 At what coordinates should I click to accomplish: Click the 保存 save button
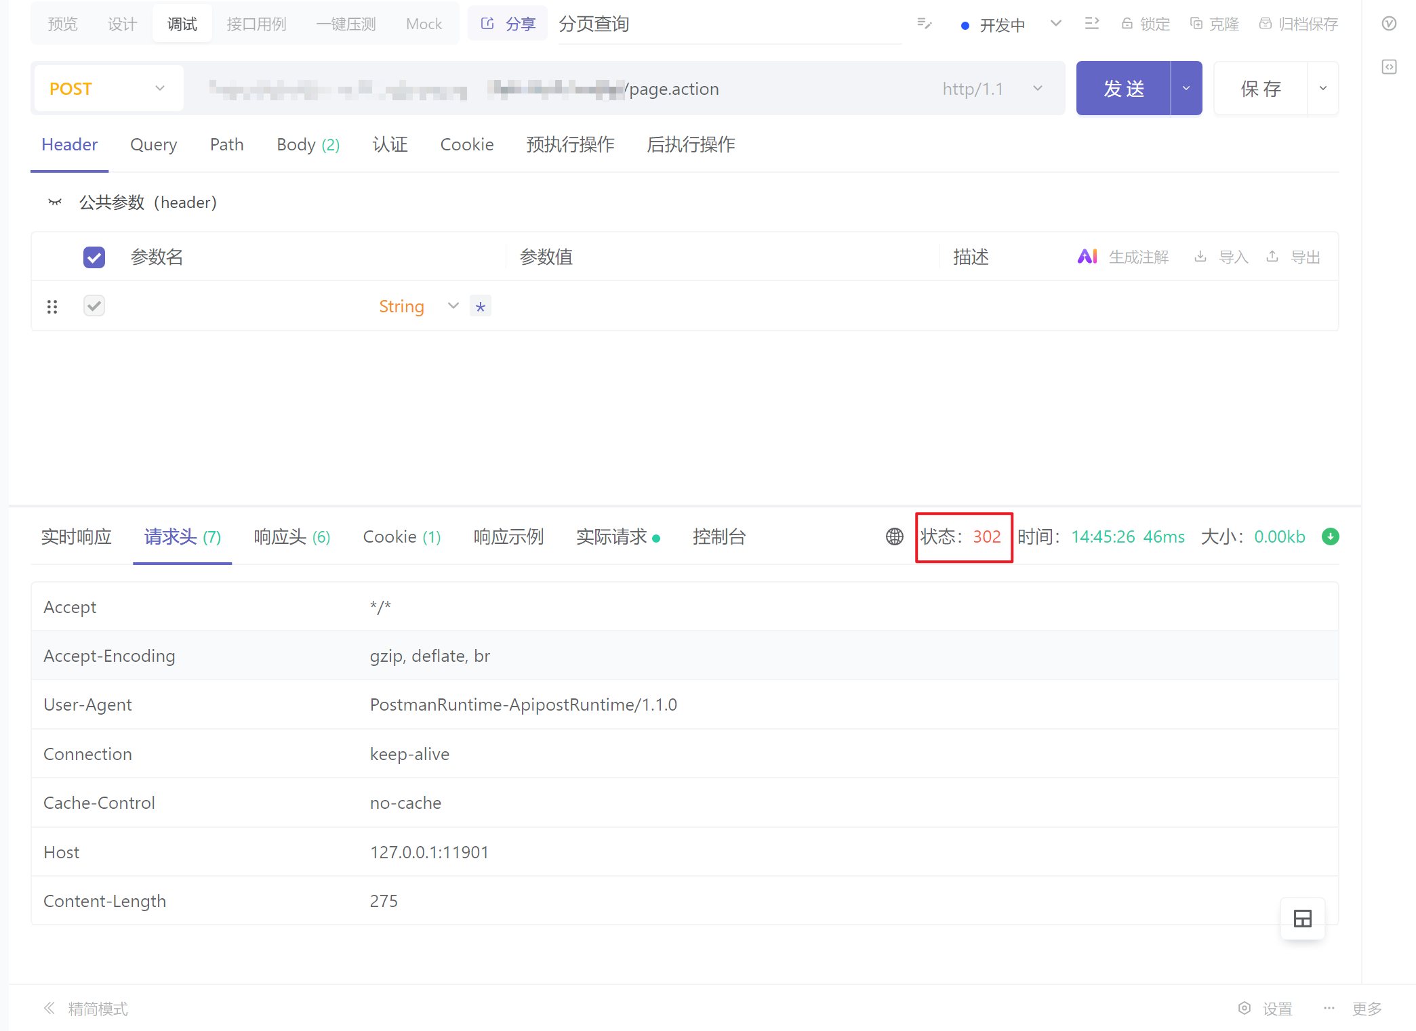[x=1261, y=88]
